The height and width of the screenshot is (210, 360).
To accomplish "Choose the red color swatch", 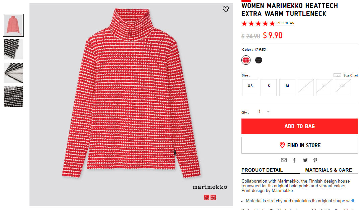I will tap(246, 60).
